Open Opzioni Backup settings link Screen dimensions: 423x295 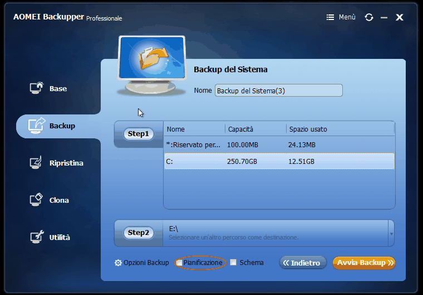tap(146, 263)
